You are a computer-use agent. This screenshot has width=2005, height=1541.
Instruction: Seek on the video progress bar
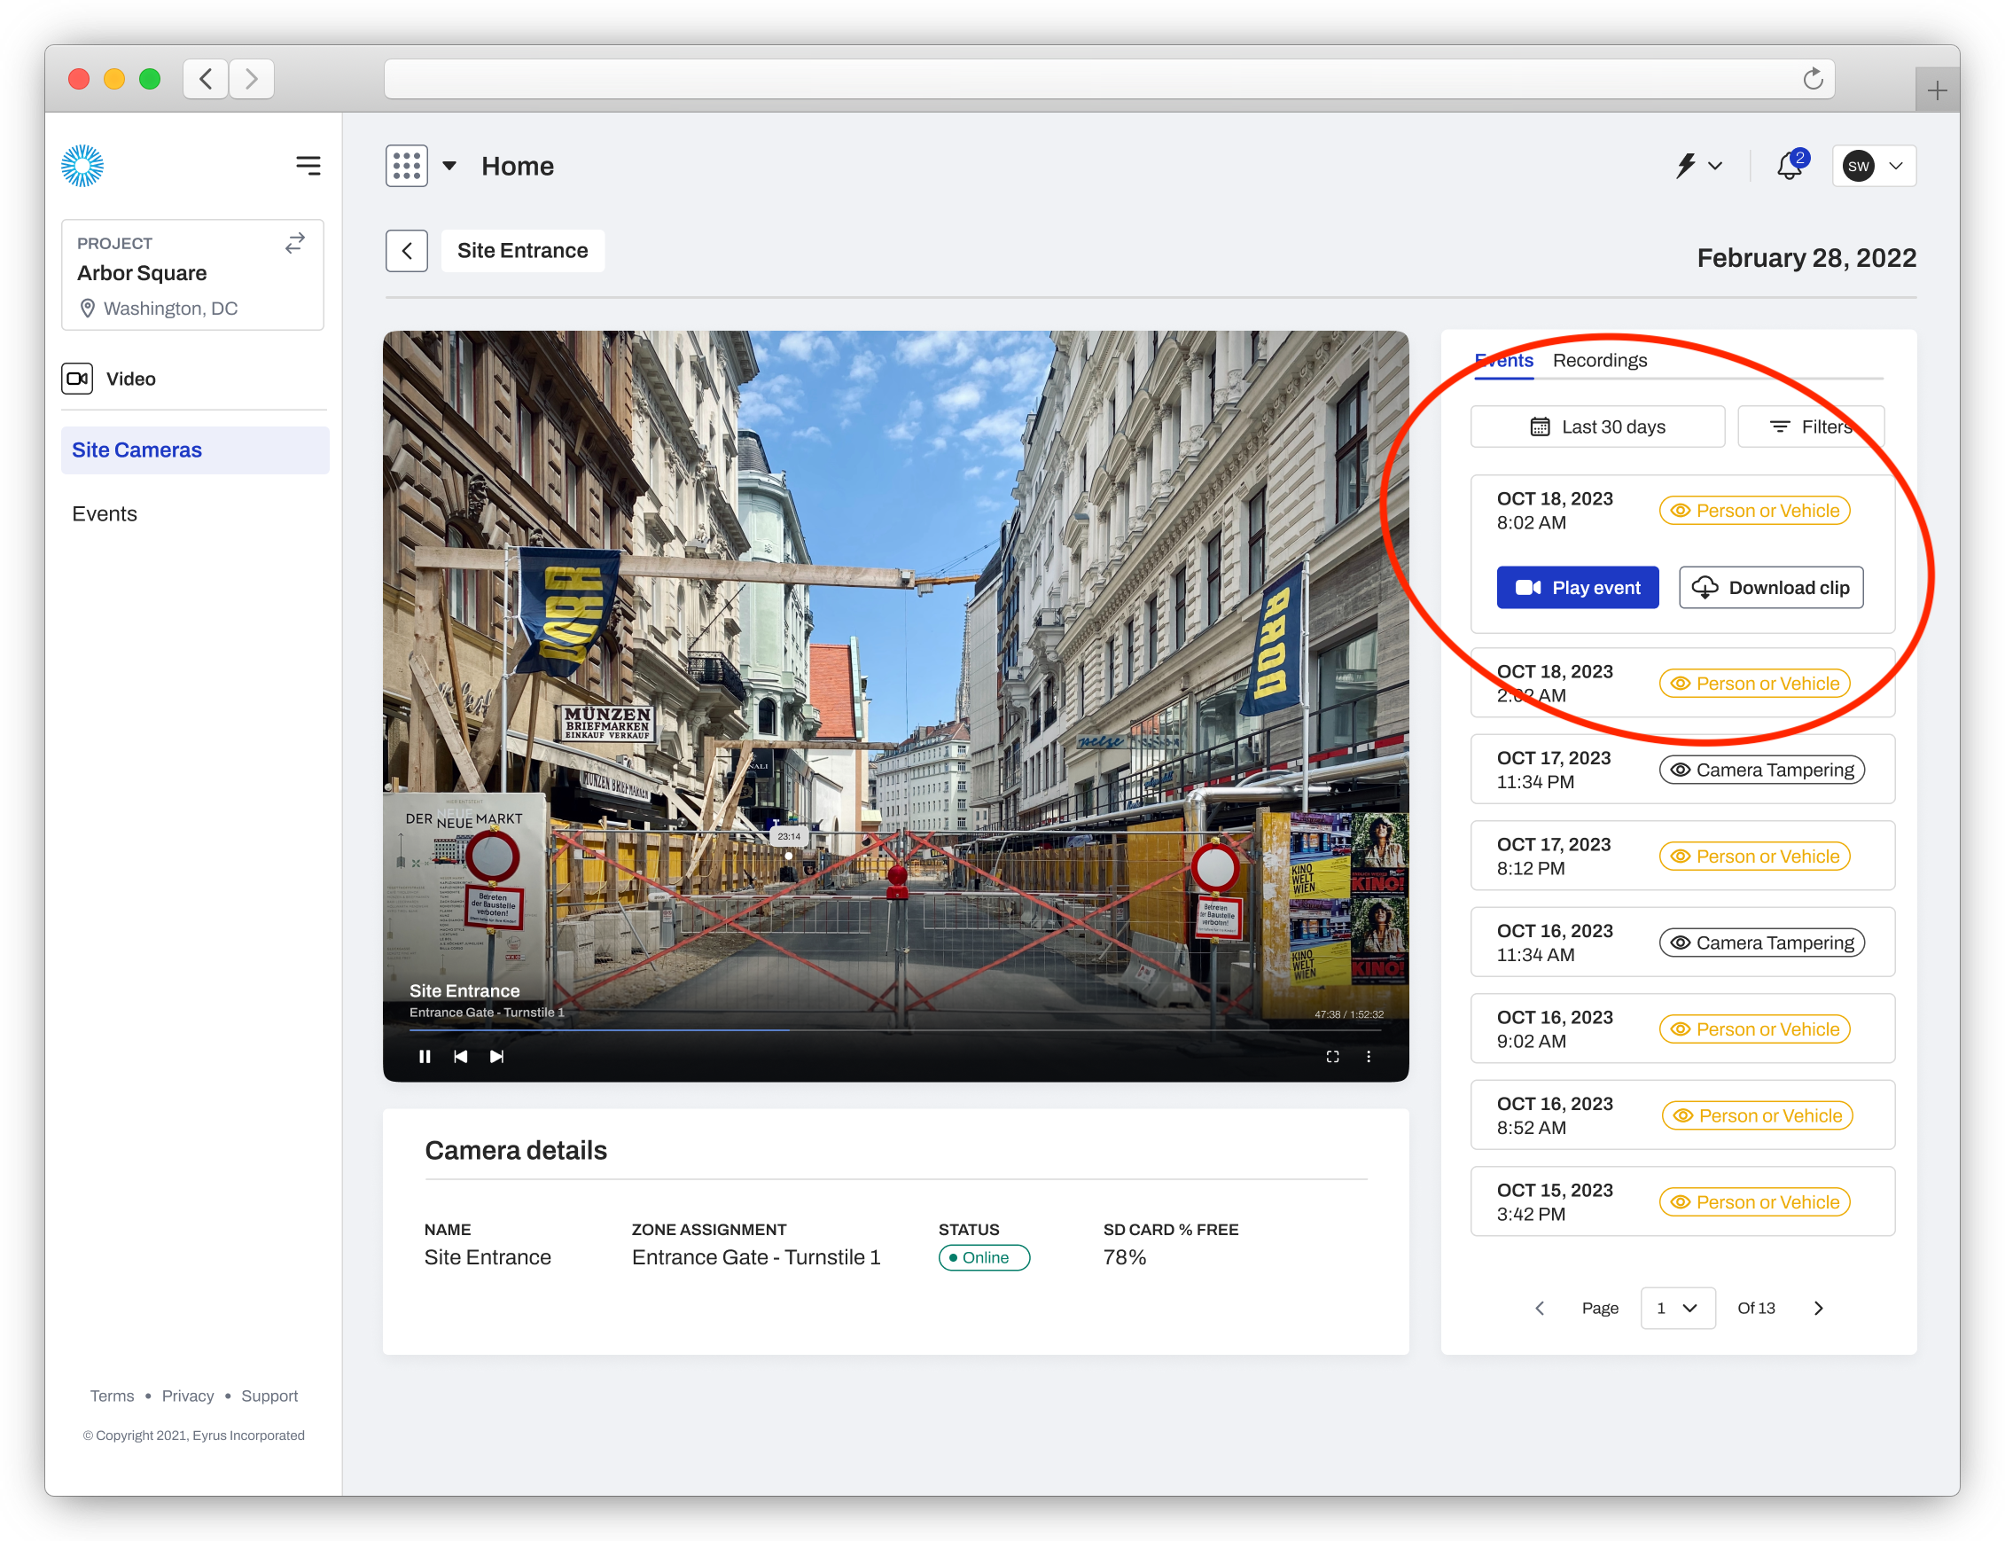click(x=896, y=1030)
